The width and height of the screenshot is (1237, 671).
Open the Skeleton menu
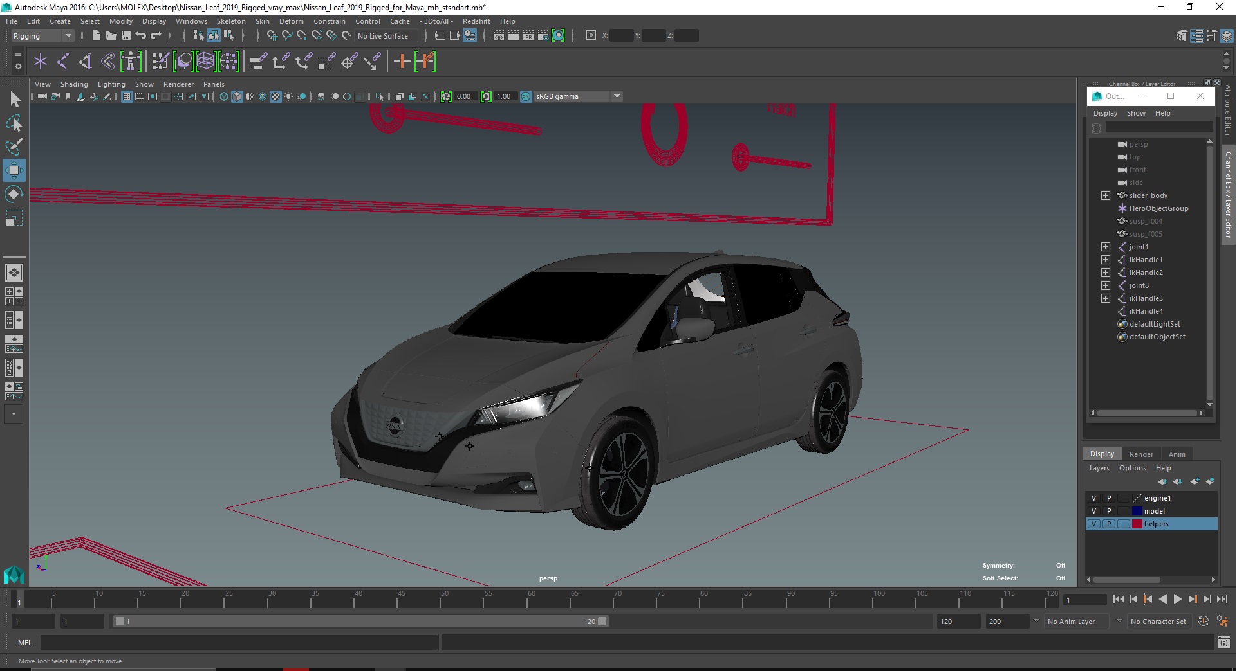tap(231, 21)
